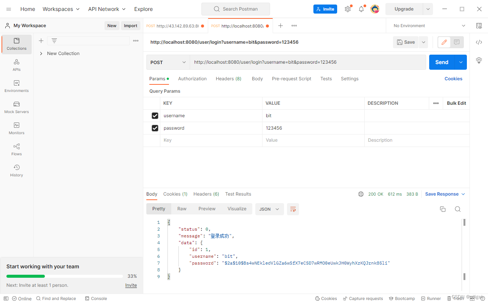
Task: Open the Save Response dropdown
Action: point(445,194)
